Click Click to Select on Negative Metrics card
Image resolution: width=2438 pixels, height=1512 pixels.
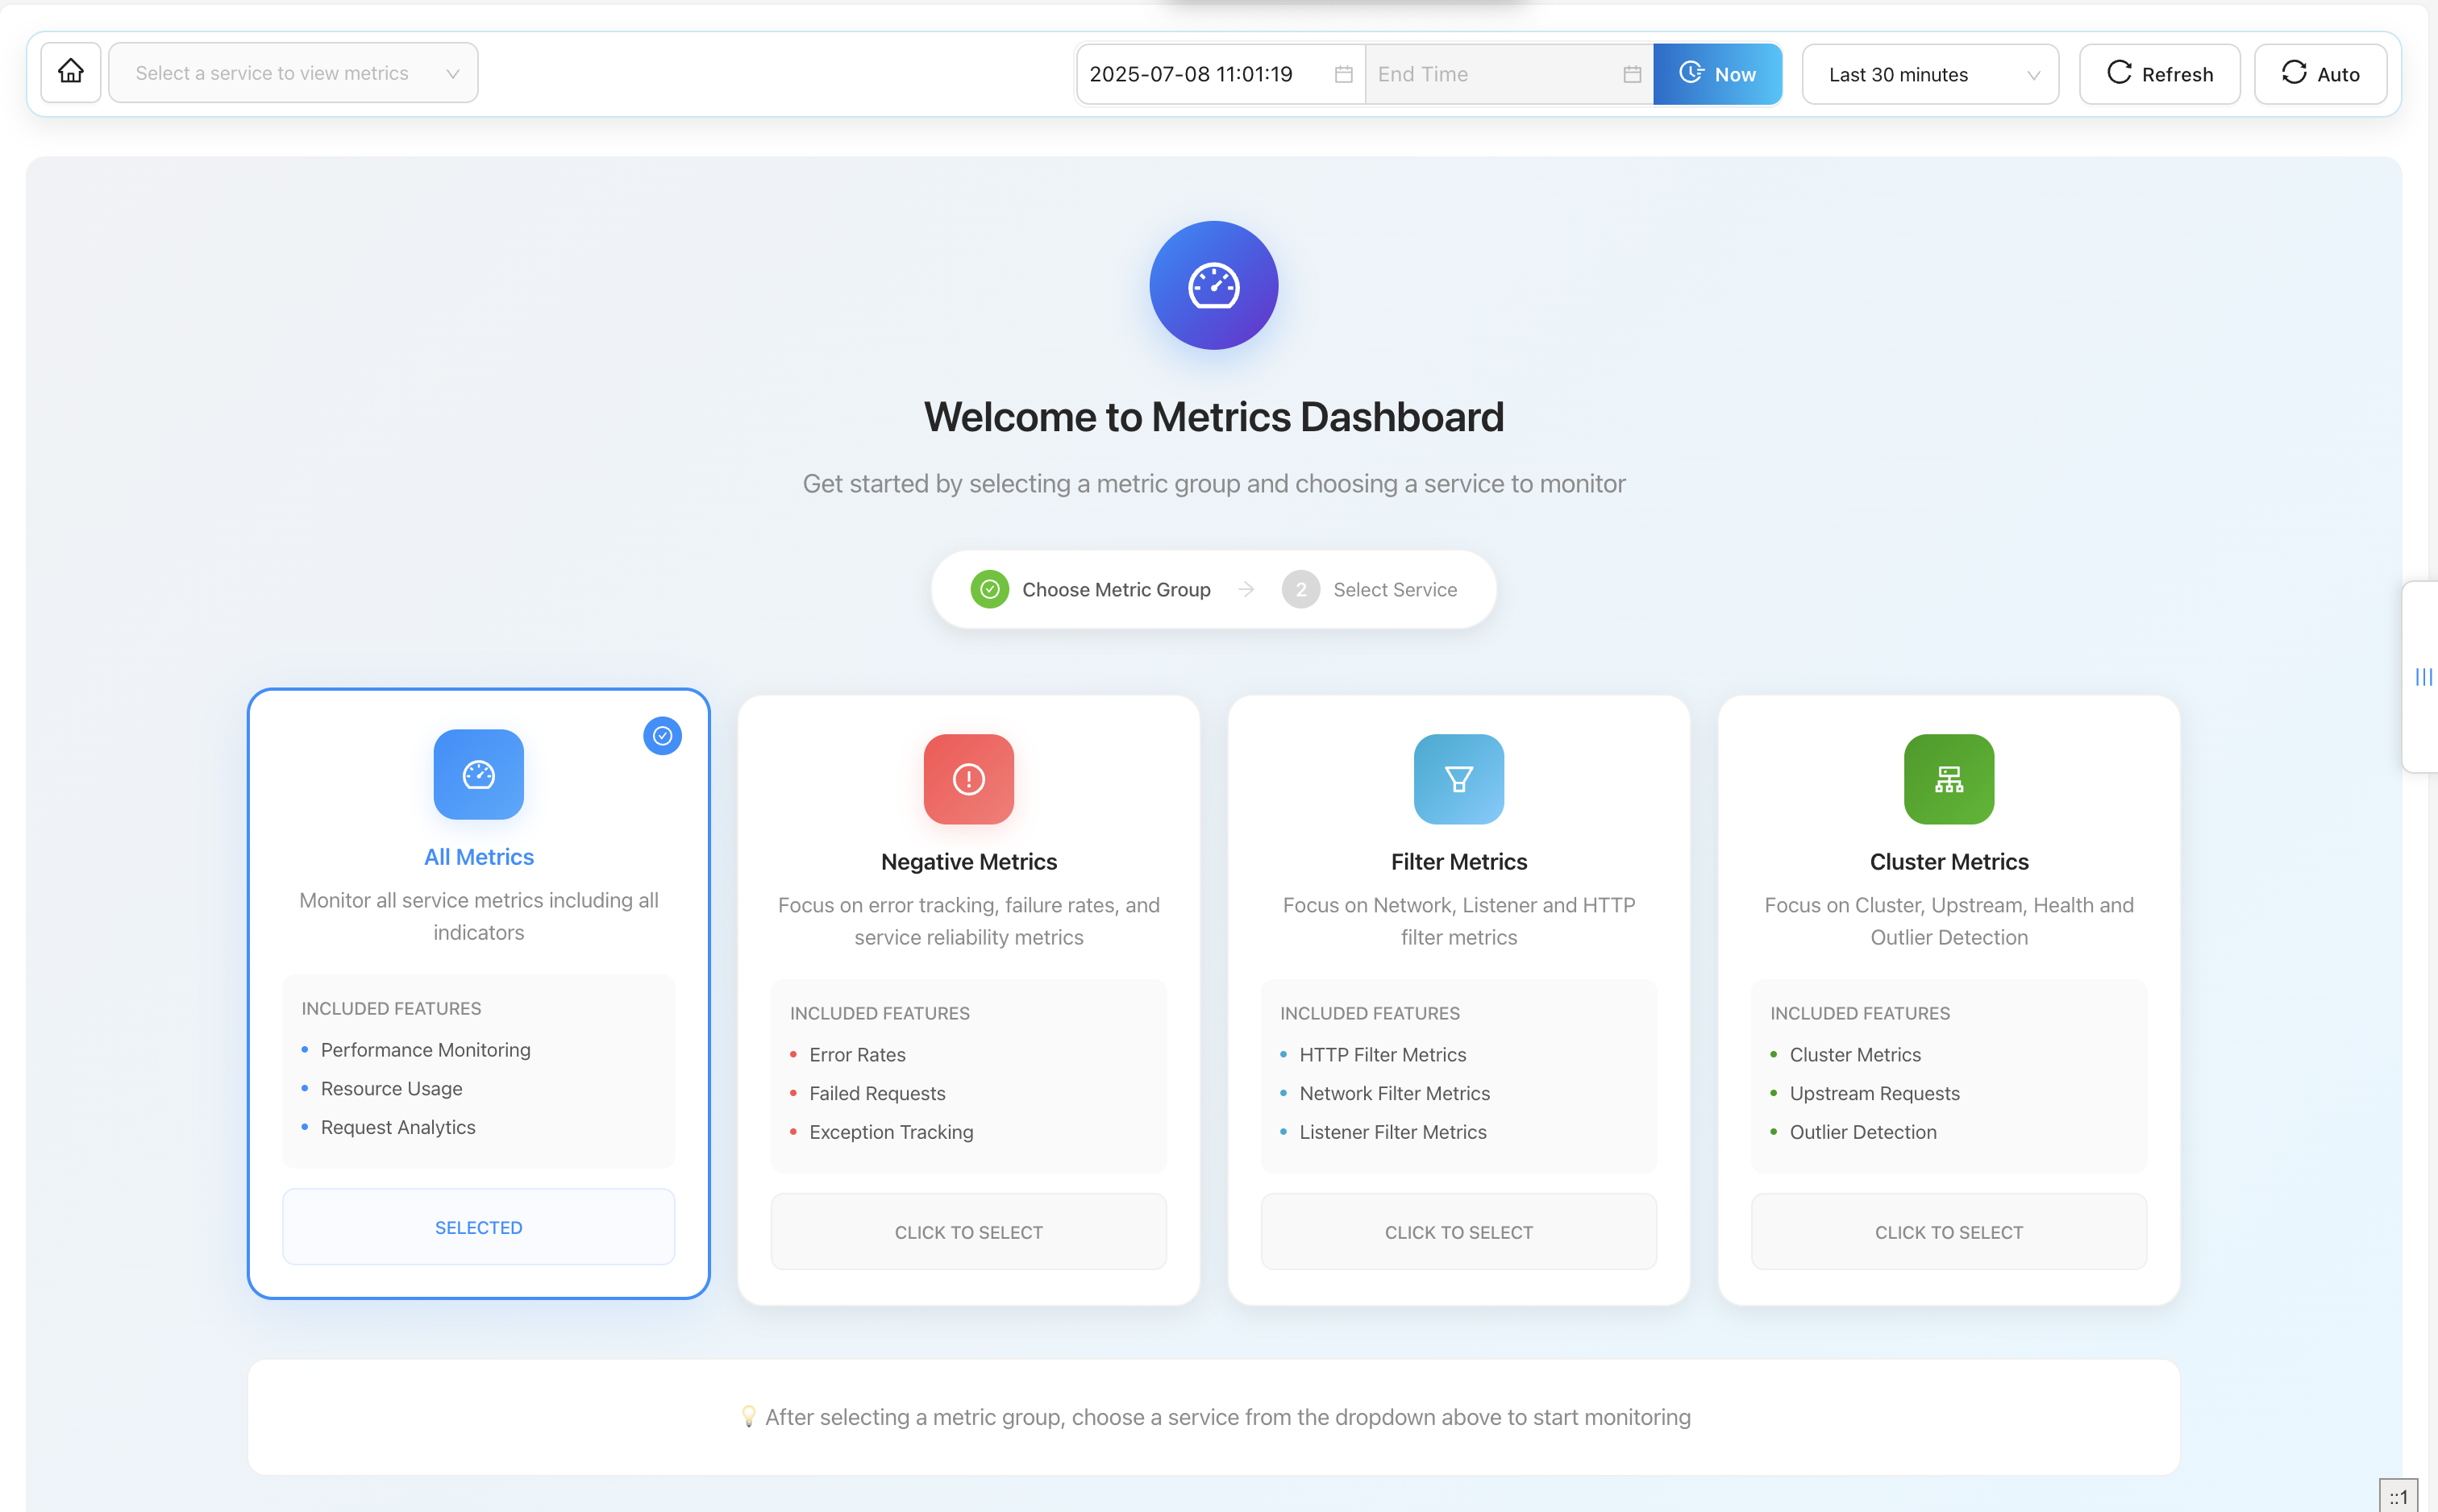(967, 1231)
